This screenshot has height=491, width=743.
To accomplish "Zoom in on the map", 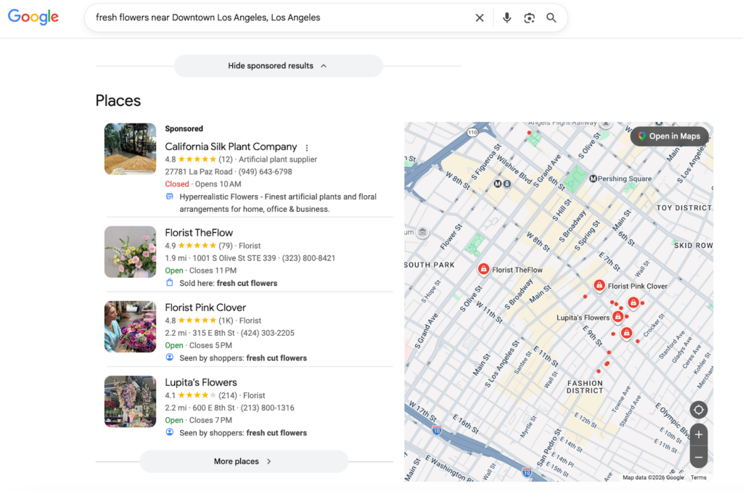I will point(698,435).
